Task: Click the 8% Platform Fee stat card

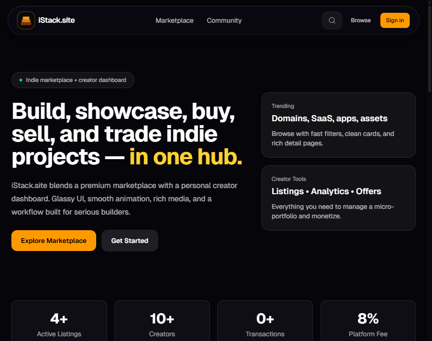Action: tap(368, 321)
